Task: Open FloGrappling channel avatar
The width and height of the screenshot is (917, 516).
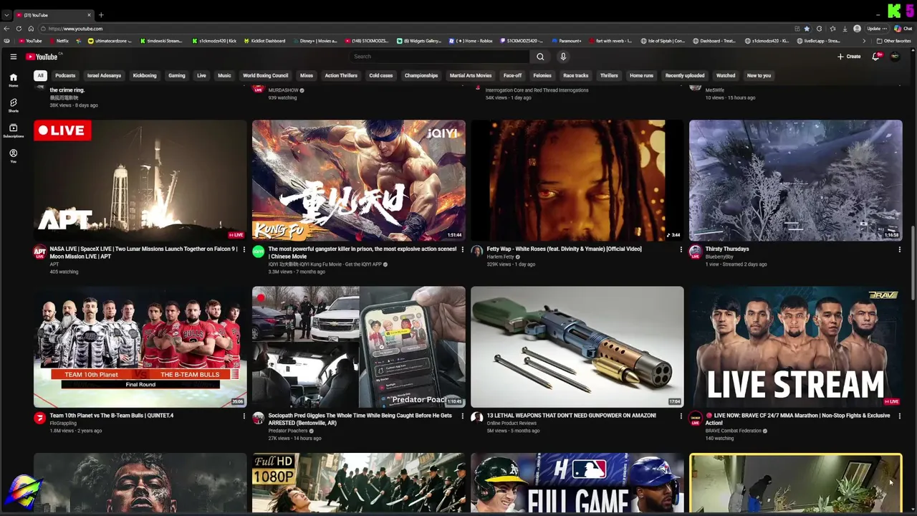Action: point(39,418)
